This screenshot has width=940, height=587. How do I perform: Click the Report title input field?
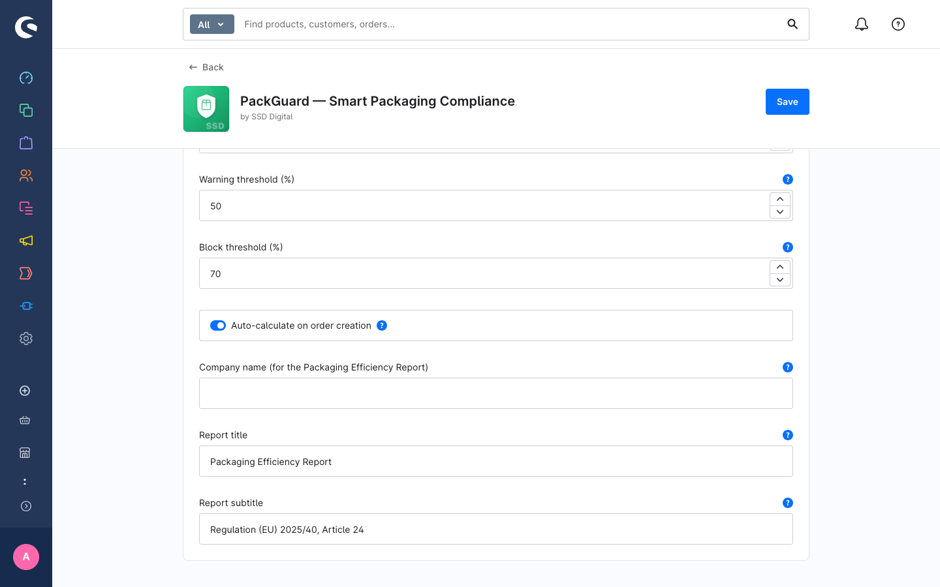496,461
